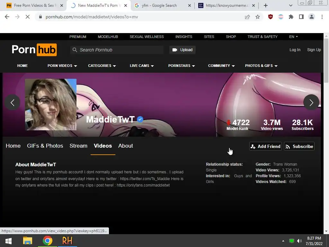Open the Extensions puzzle piece menu

[291, 17]
